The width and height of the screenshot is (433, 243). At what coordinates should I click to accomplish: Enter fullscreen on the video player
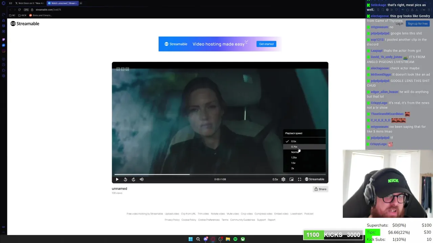tap(300, 179)
